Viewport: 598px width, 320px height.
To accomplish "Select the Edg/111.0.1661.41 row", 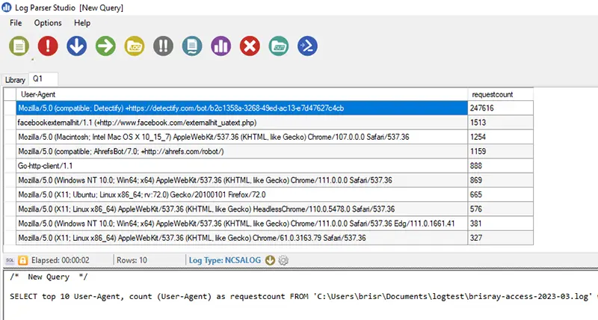I will tap(241, 224).
